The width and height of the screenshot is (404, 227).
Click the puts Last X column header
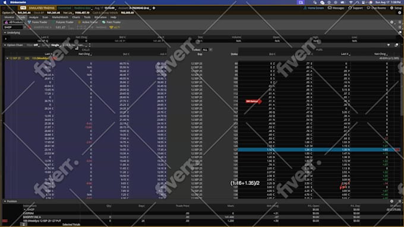345,54
